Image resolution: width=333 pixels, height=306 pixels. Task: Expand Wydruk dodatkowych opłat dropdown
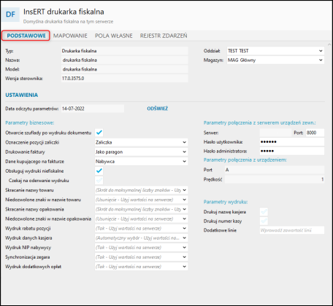141,267
